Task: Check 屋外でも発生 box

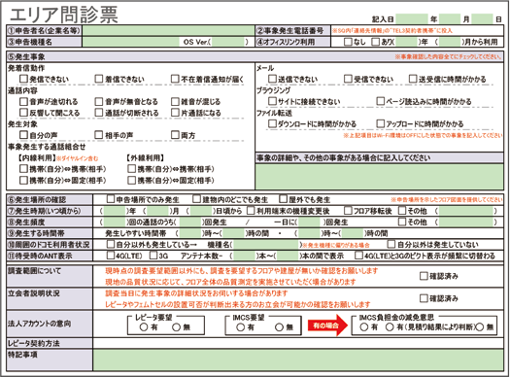Action: 283,199
